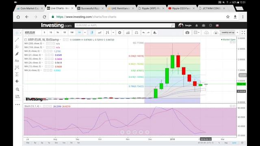Undo the last chart action

pyautogui.click(x=143, y=32)
